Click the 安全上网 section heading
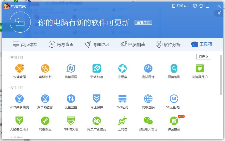The width and height of the screenshot is (225, 141). [17, 87]
